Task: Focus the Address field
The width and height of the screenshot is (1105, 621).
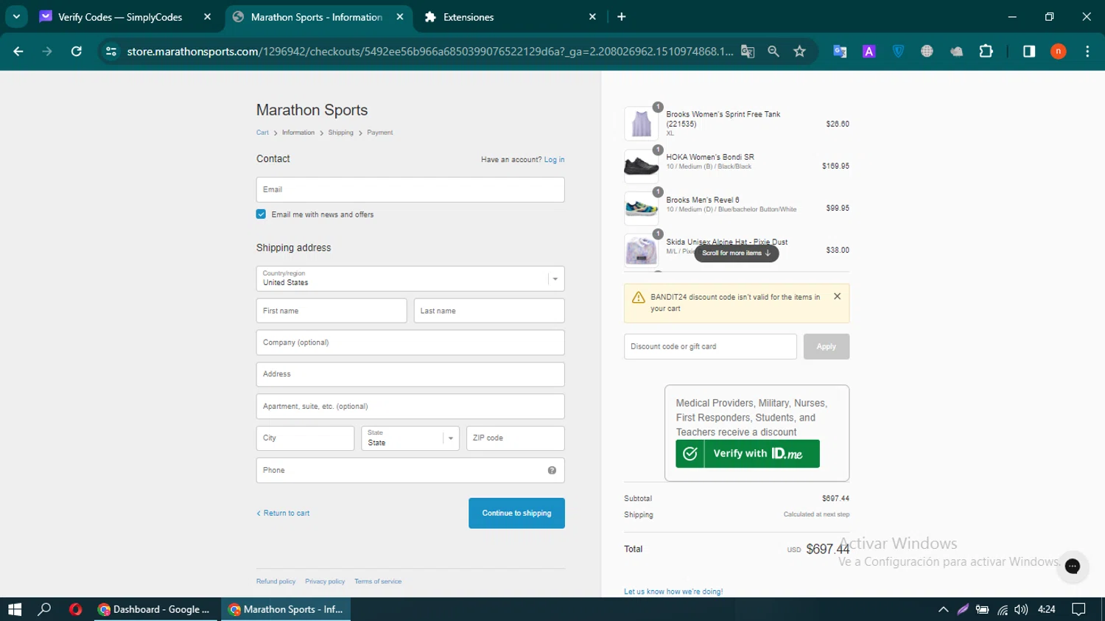Action: point(410,374)
